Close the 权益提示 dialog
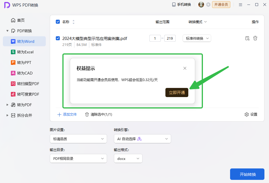The width and height of the screenshot is (269, 183). 185,68
